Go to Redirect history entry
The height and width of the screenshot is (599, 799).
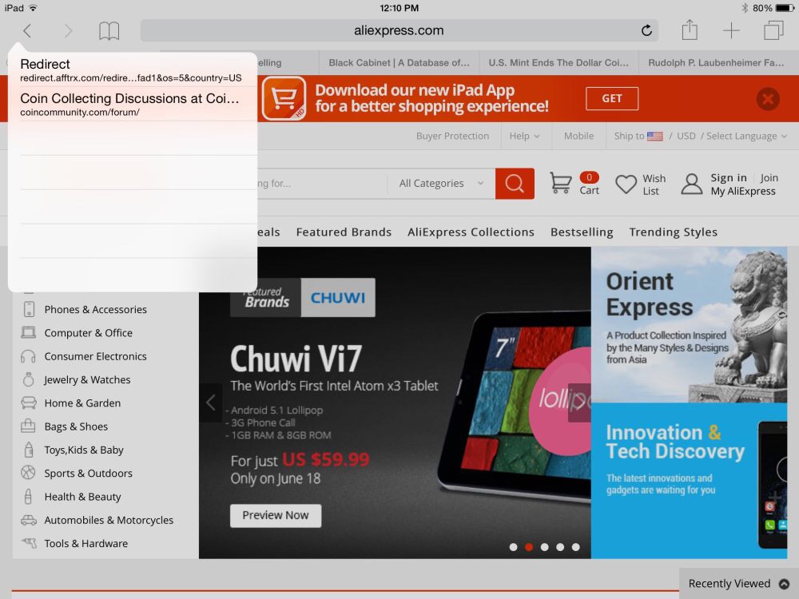pos(132,69)
